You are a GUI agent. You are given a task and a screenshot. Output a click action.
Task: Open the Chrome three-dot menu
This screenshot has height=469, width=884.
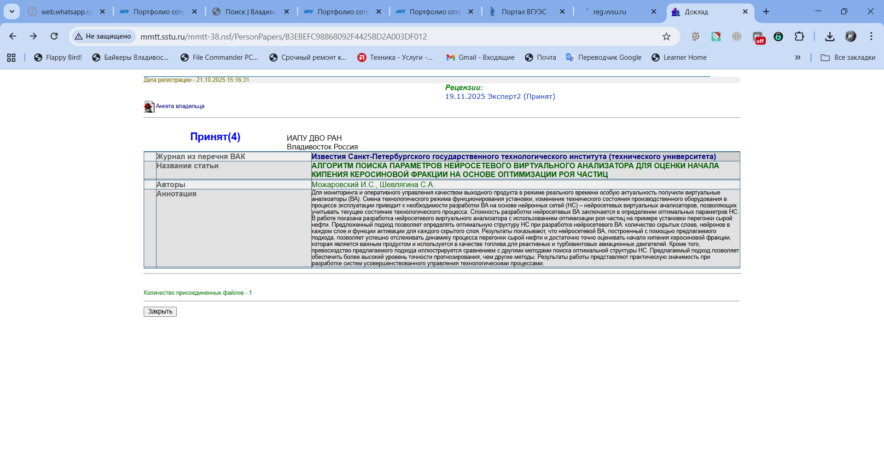pos(871,37)
